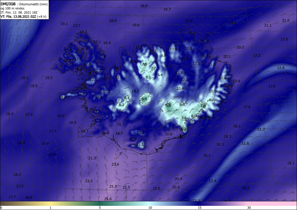Click the 18.0 value label
Image resolution: width=297 pixels, height=210 pixels.
113,20
